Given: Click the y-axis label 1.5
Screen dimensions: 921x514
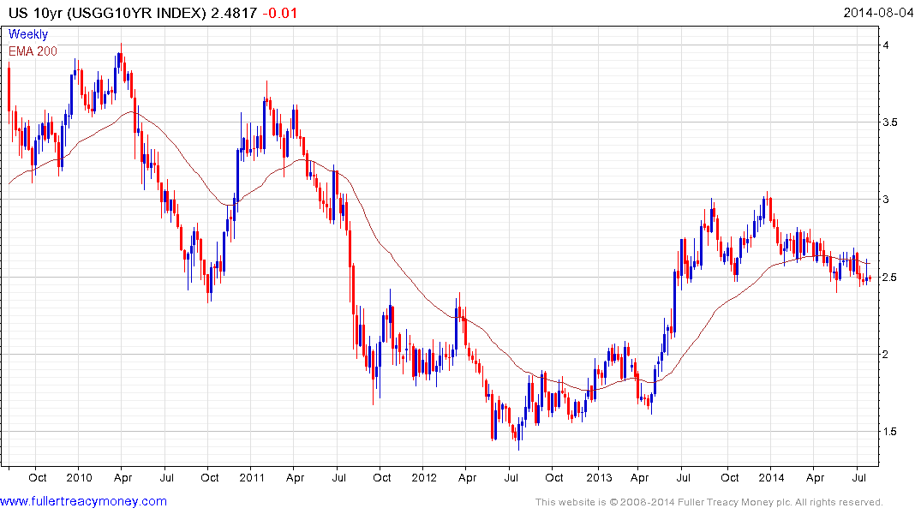Looking at the screenshot, I should coord(890,432).
